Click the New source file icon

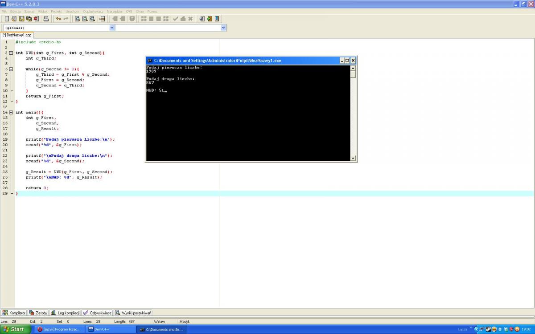7,19
